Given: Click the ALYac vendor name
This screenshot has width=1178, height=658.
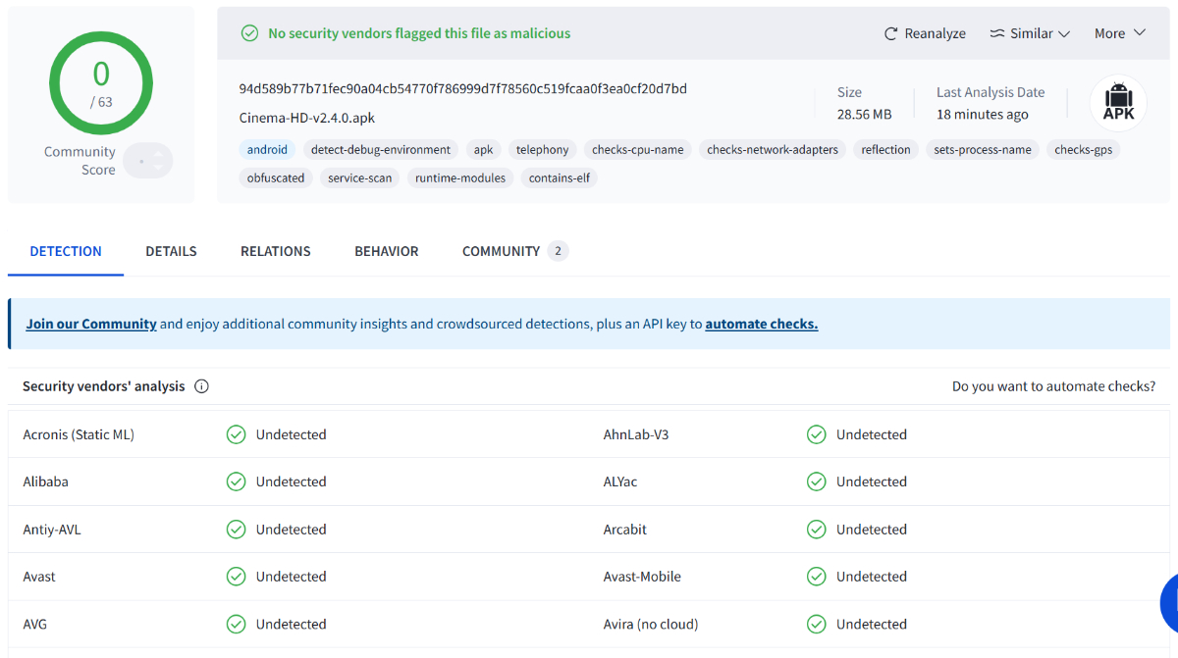Looking at the screenshot, I should 622,481.
